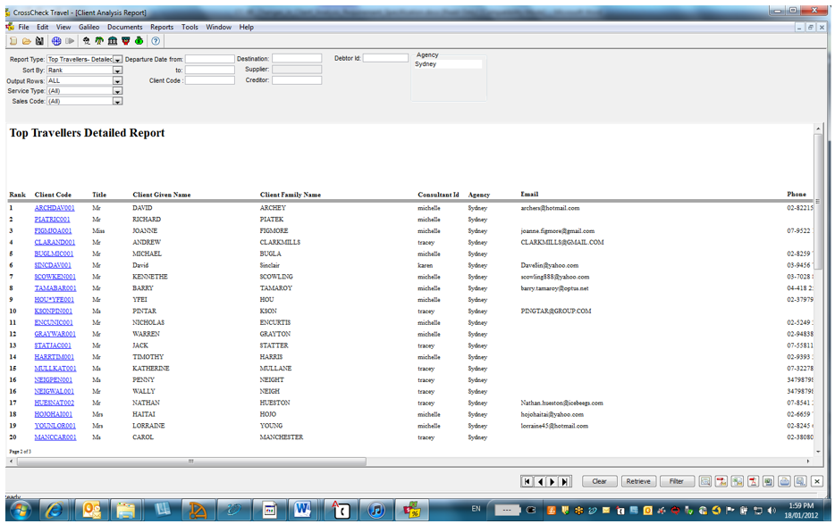The image size is (835, 524).
Task: Open client record ARCHDAV001 link
Action: (x=55, y=207)
